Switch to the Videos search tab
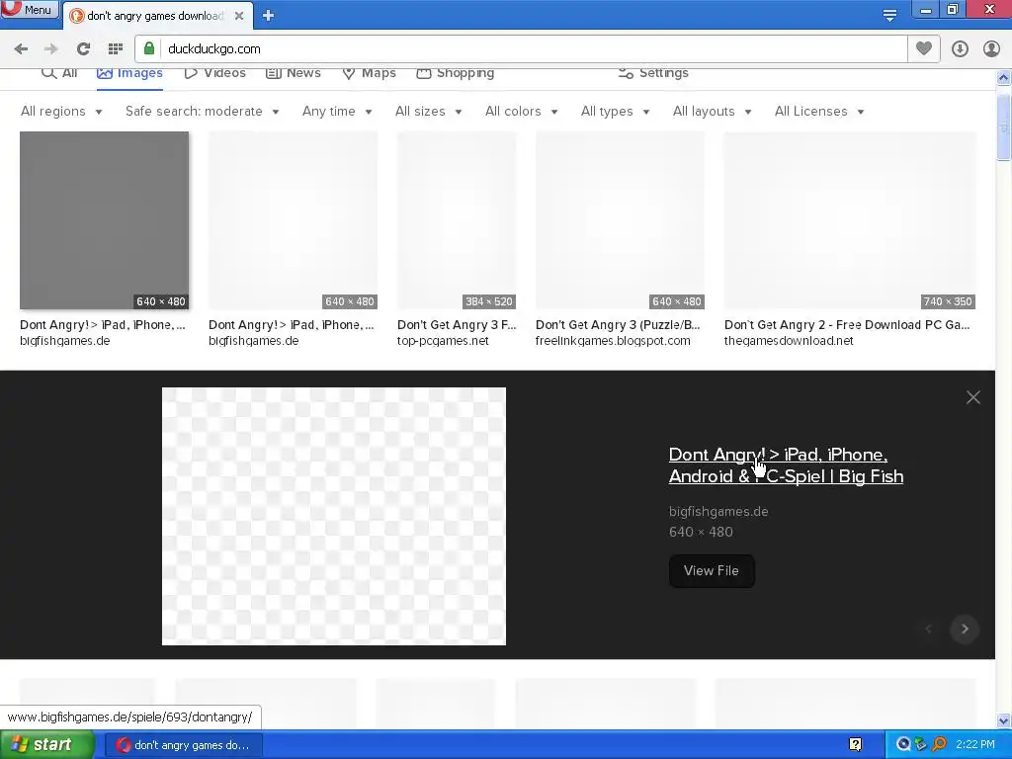 (214, 73)
